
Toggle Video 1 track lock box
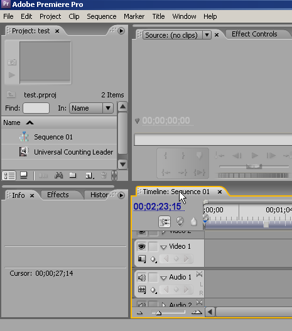(153, 246)
